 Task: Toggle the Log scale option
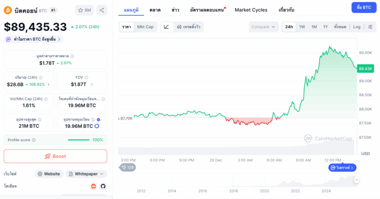[357, 27]
